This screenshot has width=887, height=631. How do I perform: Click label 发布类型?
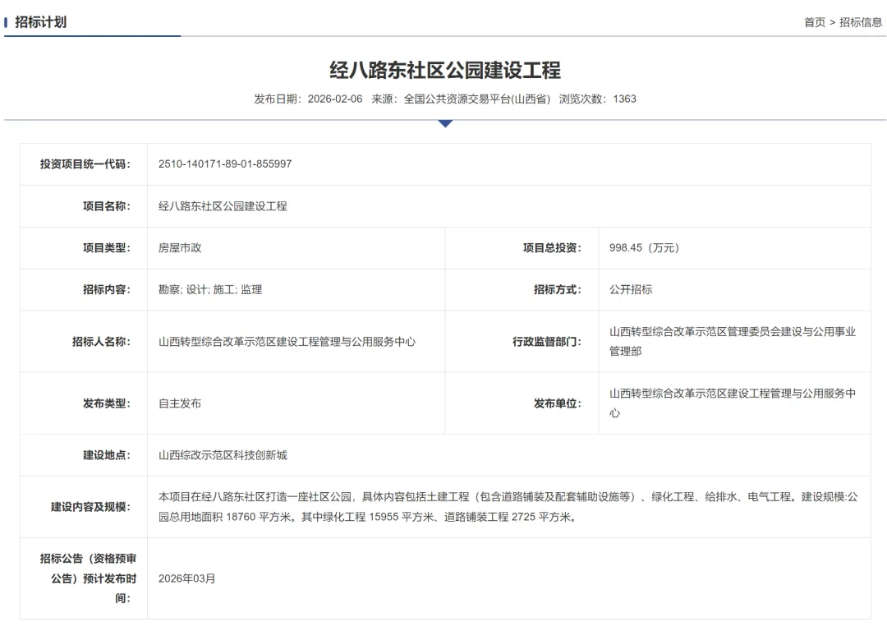(106, 403)
